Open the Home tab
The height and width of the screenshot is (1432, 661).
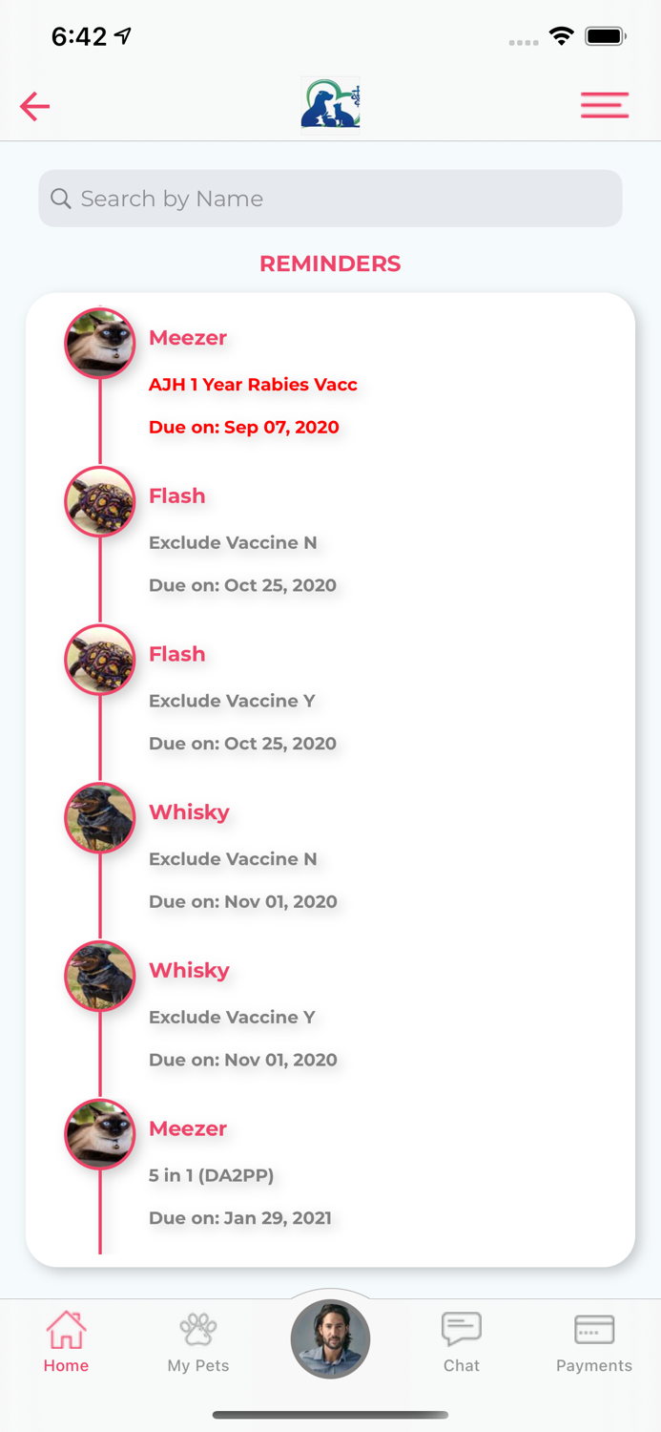click(66, 1341)
